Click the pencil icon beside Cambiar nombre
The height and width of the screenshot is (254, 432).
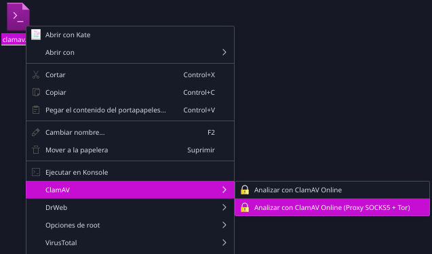tap(36, 132)
